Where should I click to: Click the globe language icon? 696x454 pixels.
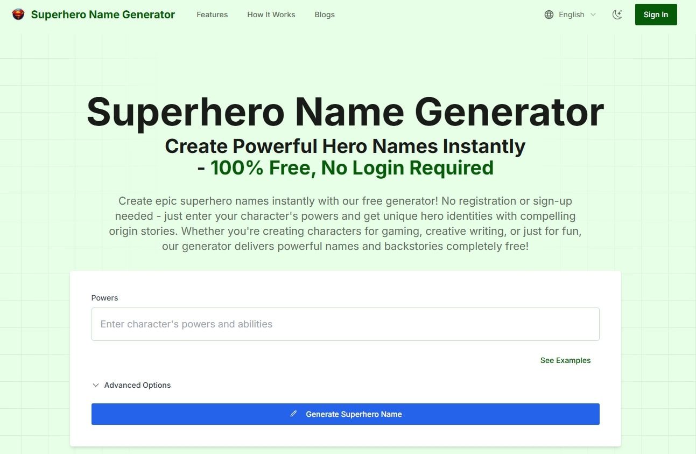pos(549,15)
